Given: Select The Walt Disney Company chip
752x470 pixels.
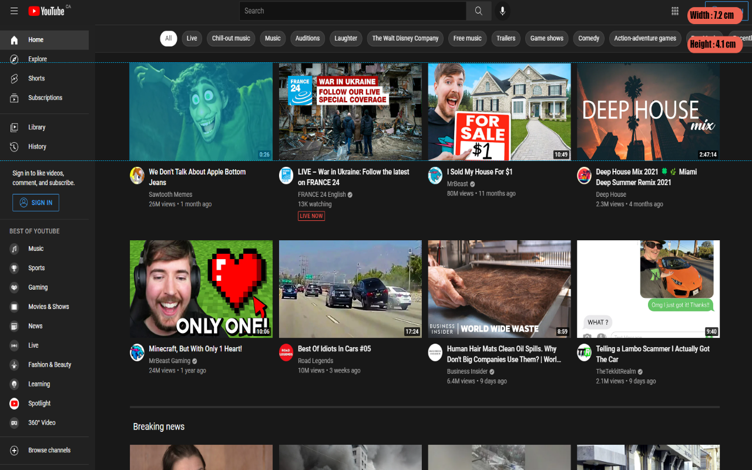Looking at the screenshot, I should [405, 38].
